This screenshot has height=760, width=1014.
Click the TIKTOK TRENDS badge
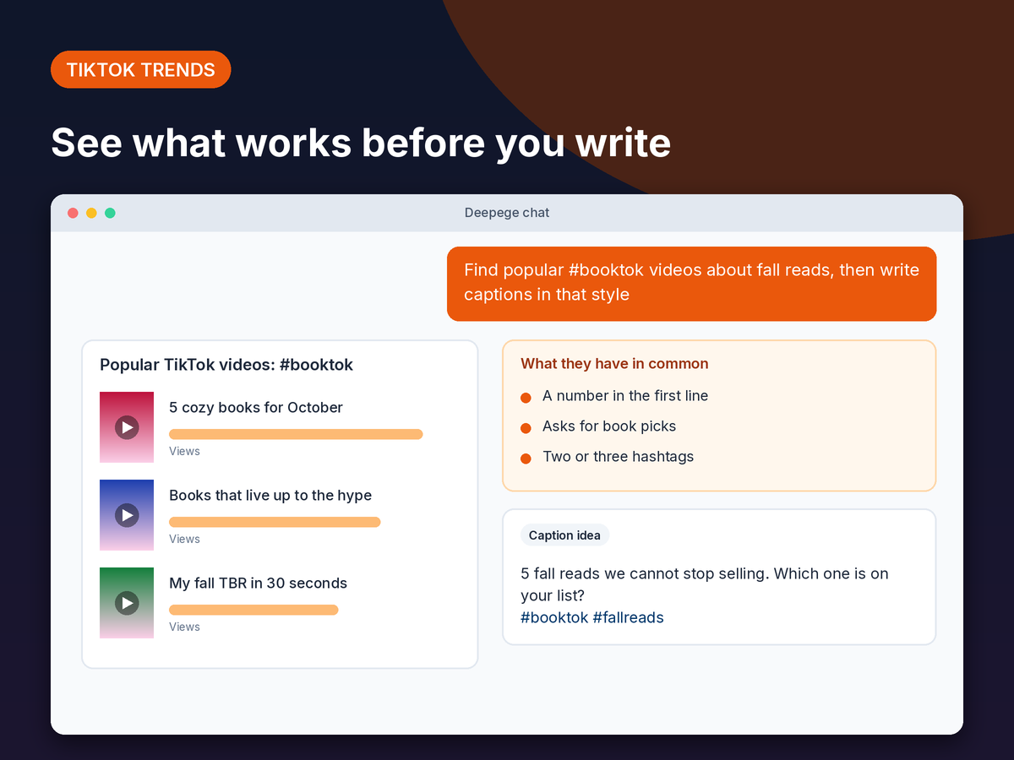coord(140,69)
